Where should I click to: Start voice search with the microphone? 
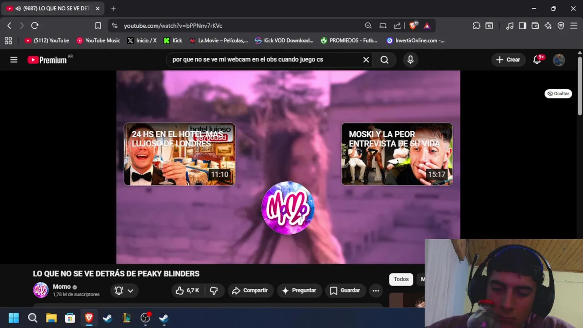410,60
